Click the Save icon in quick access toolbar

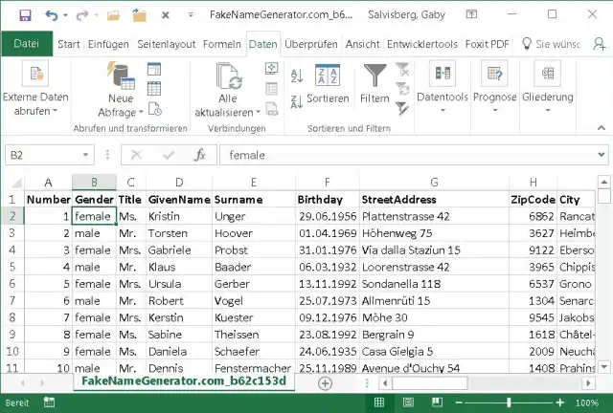click(25, 15)
